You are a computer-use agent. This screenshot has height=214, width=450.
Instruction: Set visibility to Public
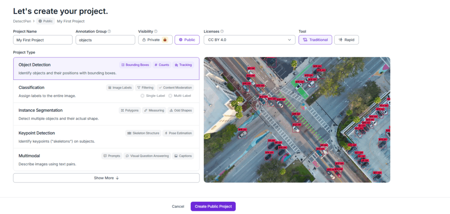tap(187, 40)
